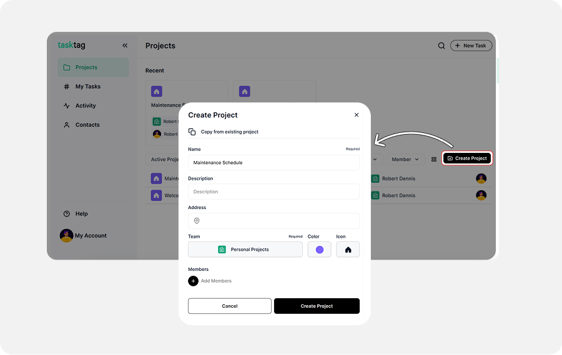Open the Active Projects filter dropdown
The height and width of the screenshot is (355, 562).
point(164,159)
